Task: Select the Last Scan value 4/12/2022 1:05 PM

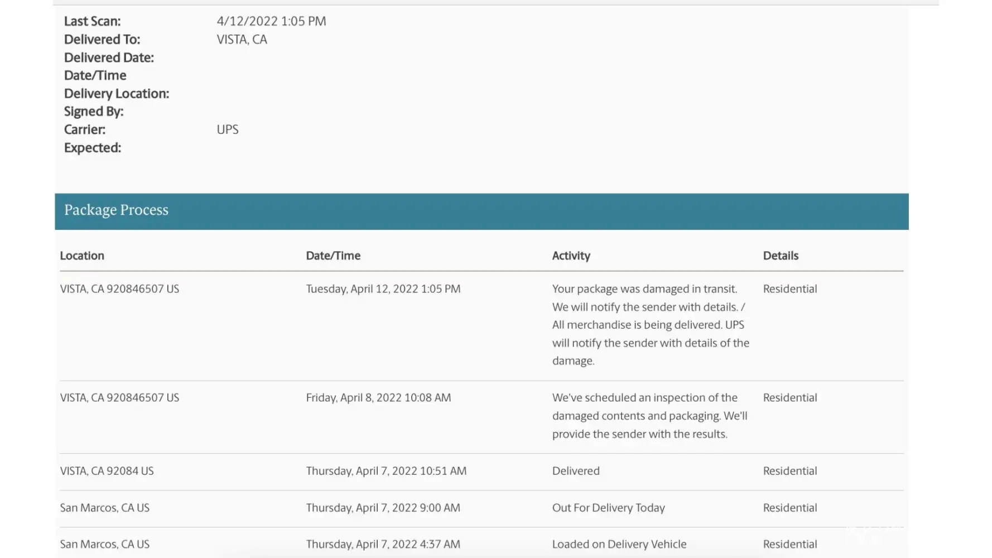Action: pyautogui.click(x=271, y=21)
